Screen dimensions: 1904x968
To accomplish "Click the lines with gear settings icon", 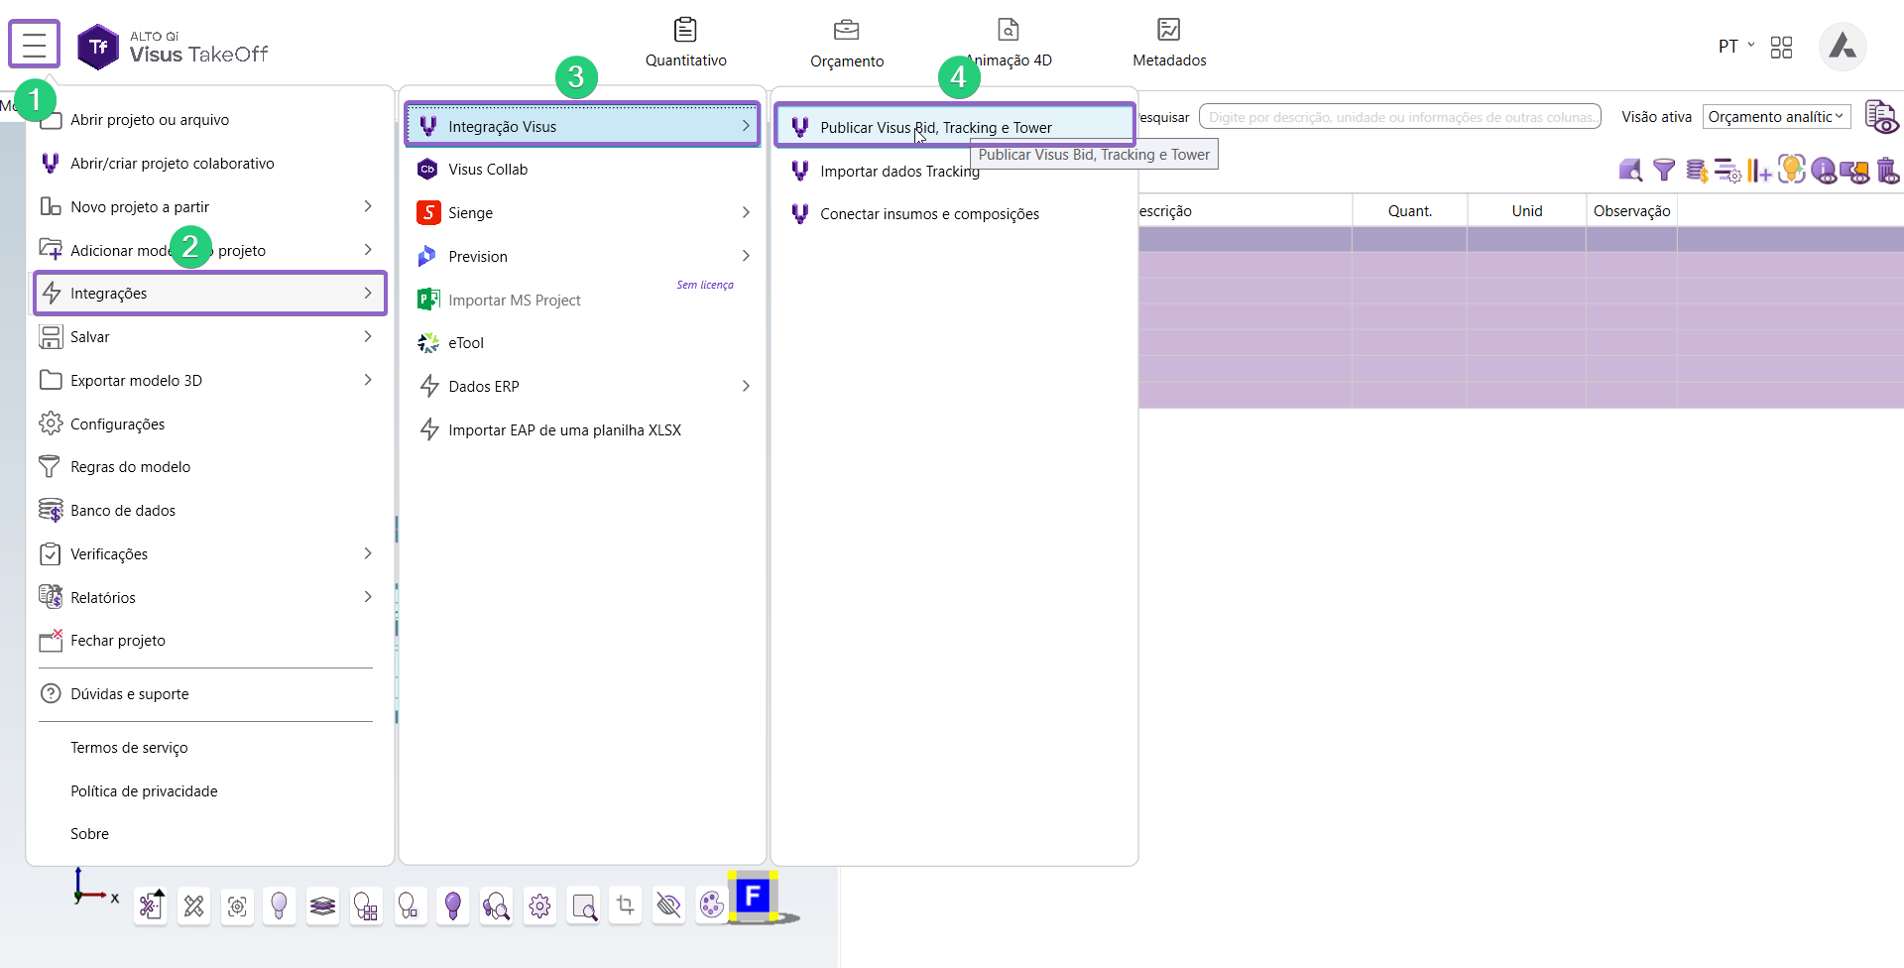I will 1727,171.
